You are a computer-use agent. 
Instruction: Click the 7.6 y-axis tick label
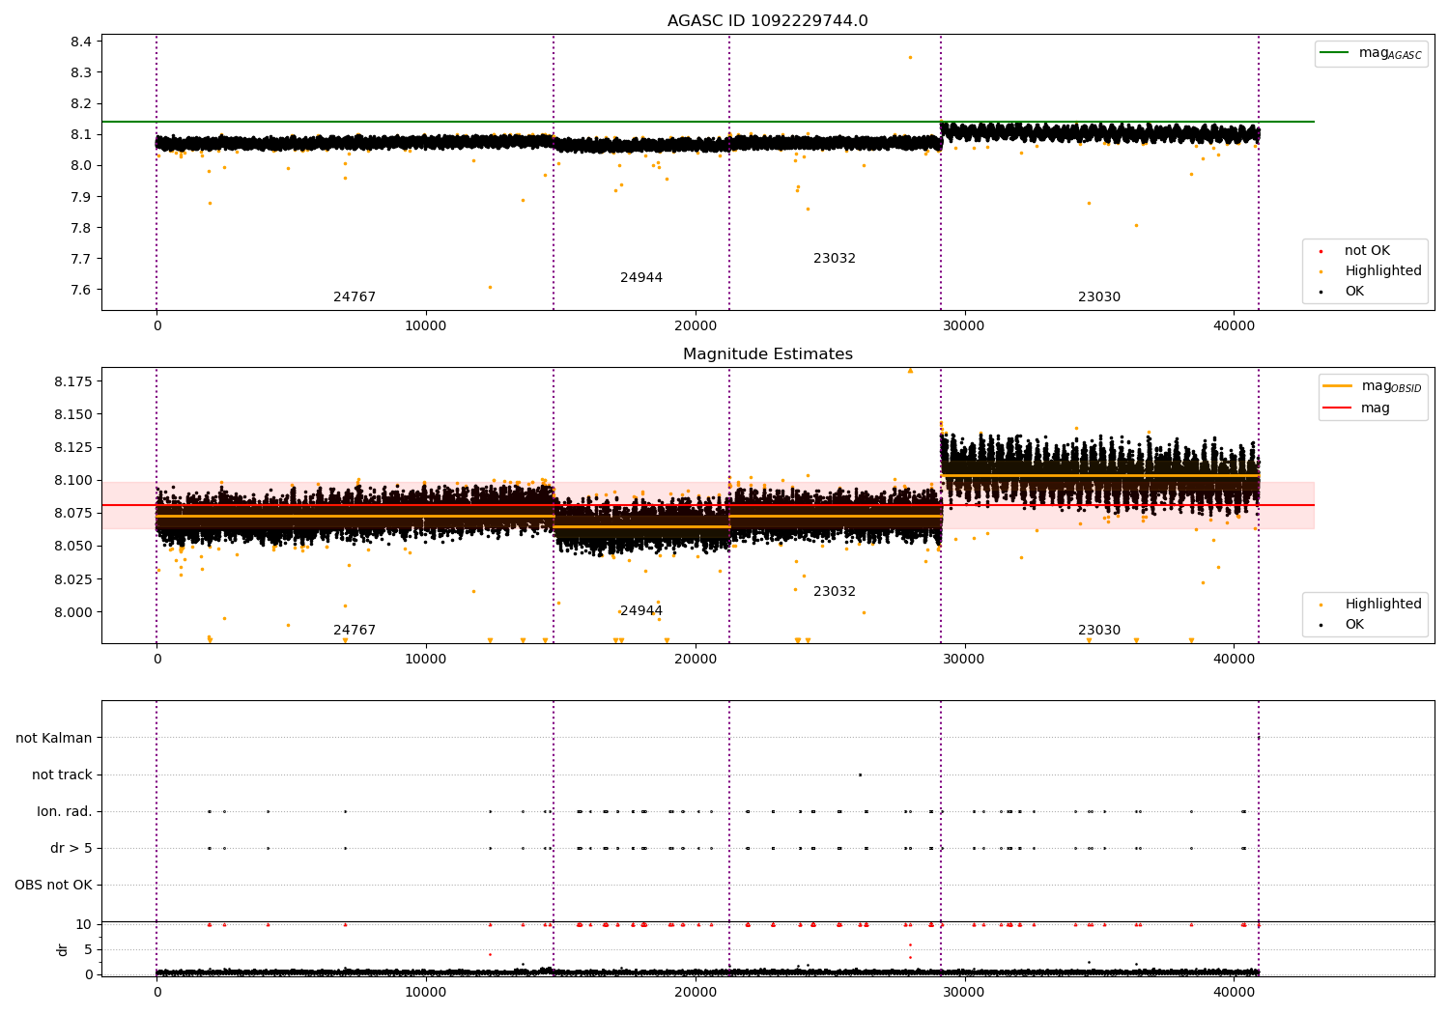click(81, 291)
